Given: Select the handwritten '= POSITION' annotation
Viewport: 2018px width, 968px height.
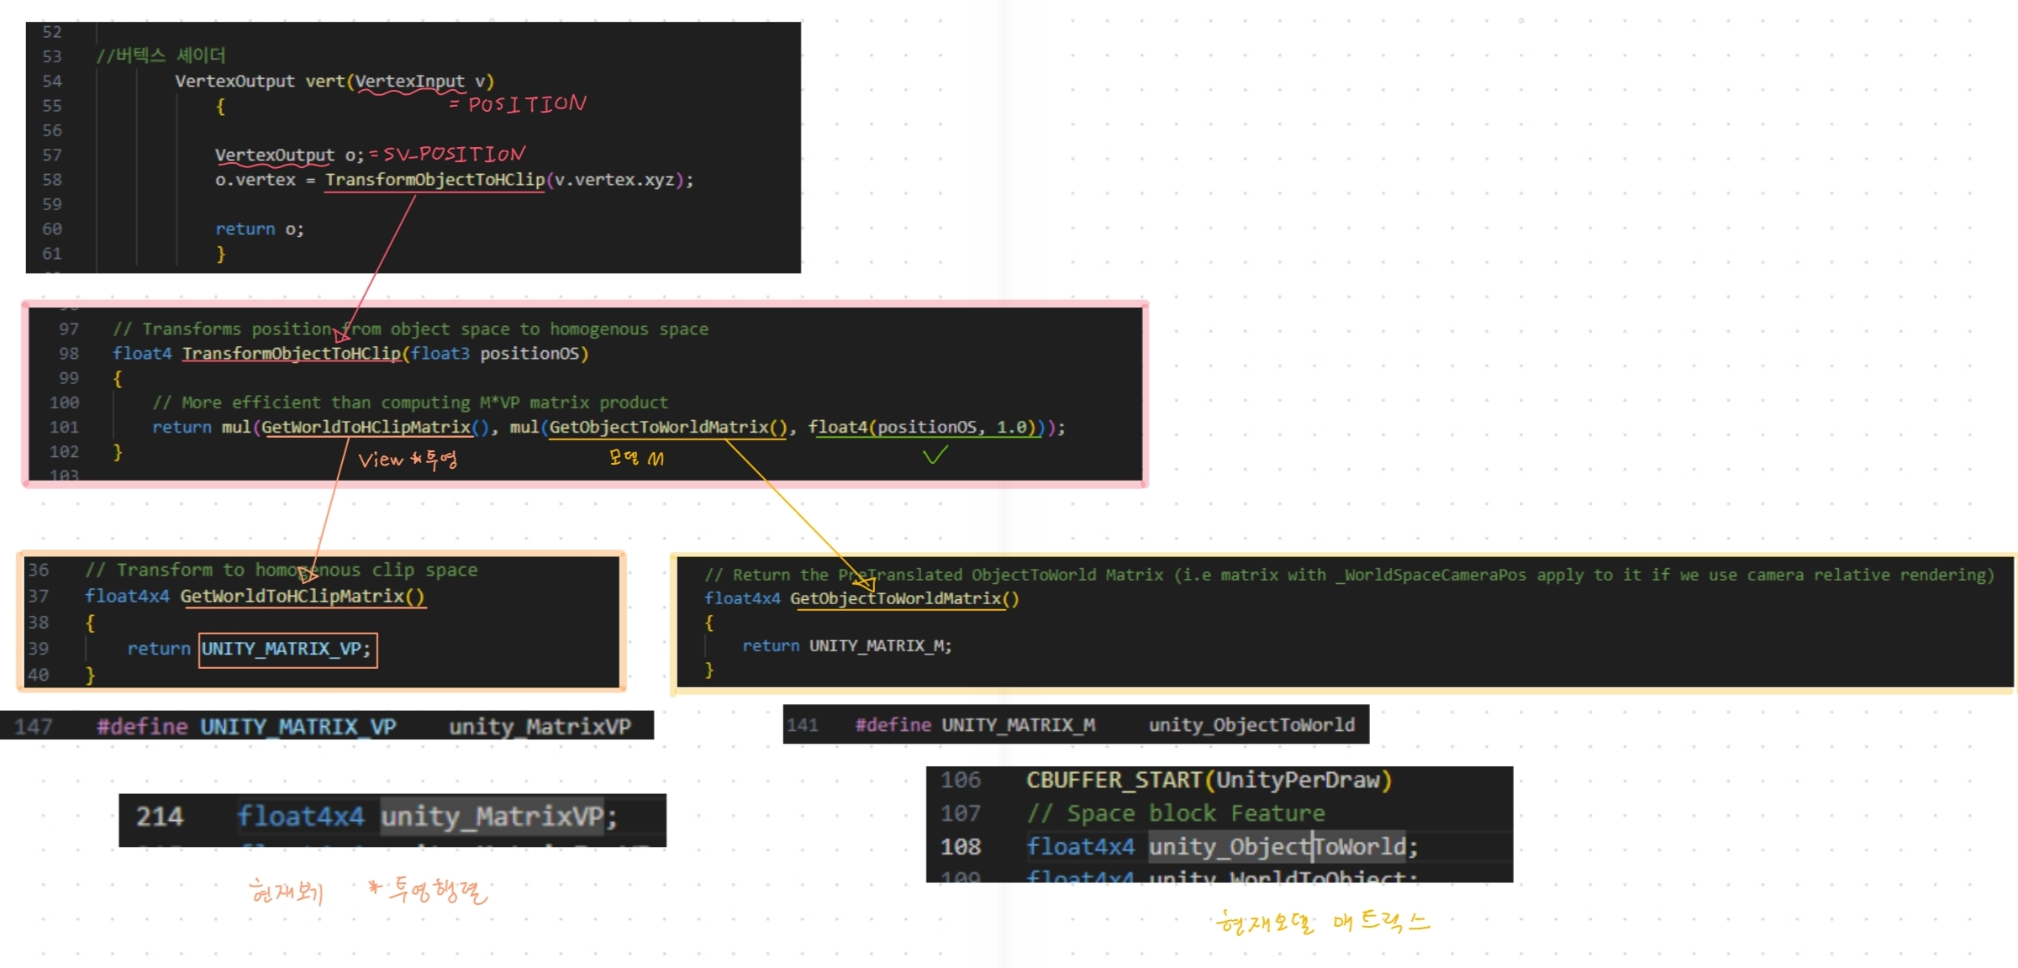Looking at the screenshot, I should 517,104.
